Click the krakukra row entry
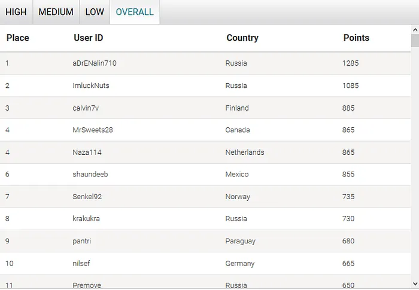The width and height of the screenshot is (419, 290). 86,219
